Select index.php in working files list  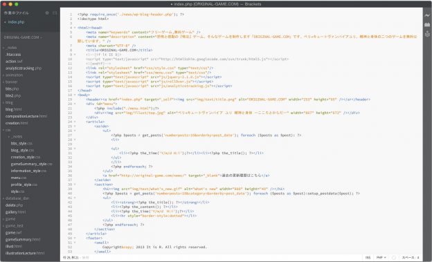(16, 22)
